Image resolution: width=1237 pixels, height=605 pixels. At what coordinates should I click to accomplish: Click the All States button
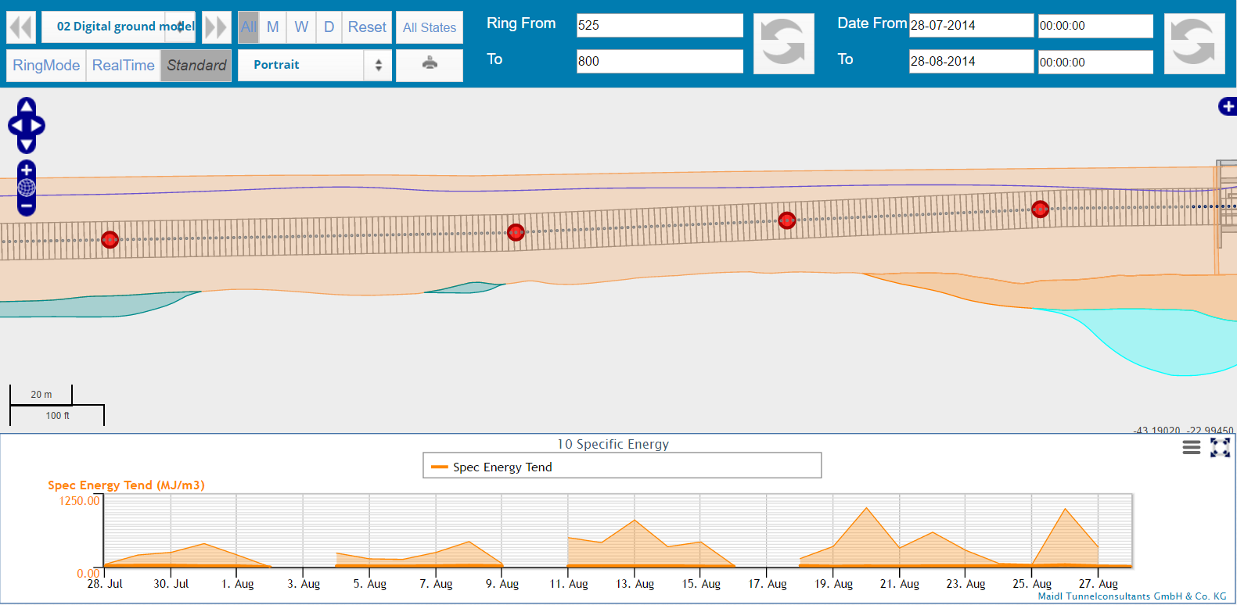click(429, 27)
